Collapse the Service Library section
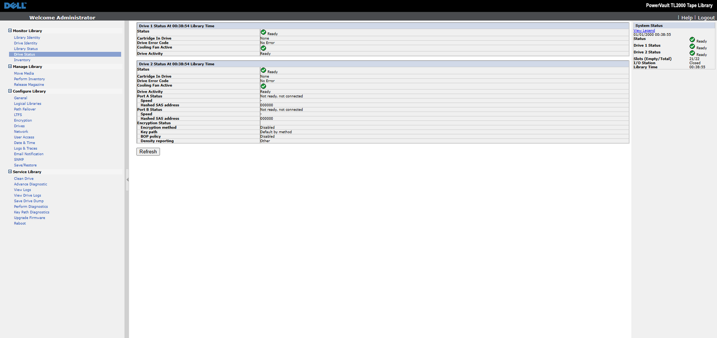 [x=10, y=172]
